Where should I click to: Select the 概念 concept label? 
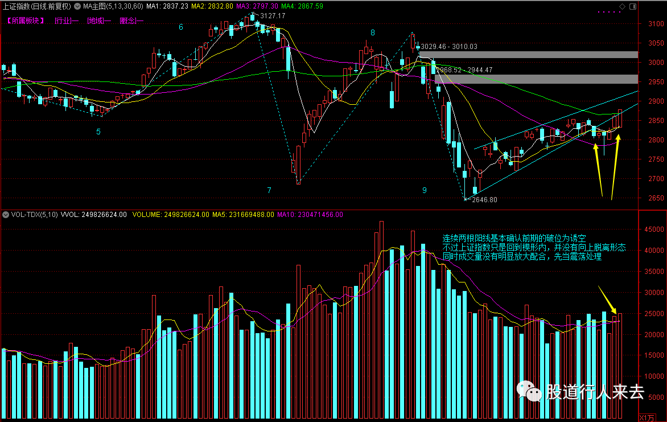[x=131, y=21]
